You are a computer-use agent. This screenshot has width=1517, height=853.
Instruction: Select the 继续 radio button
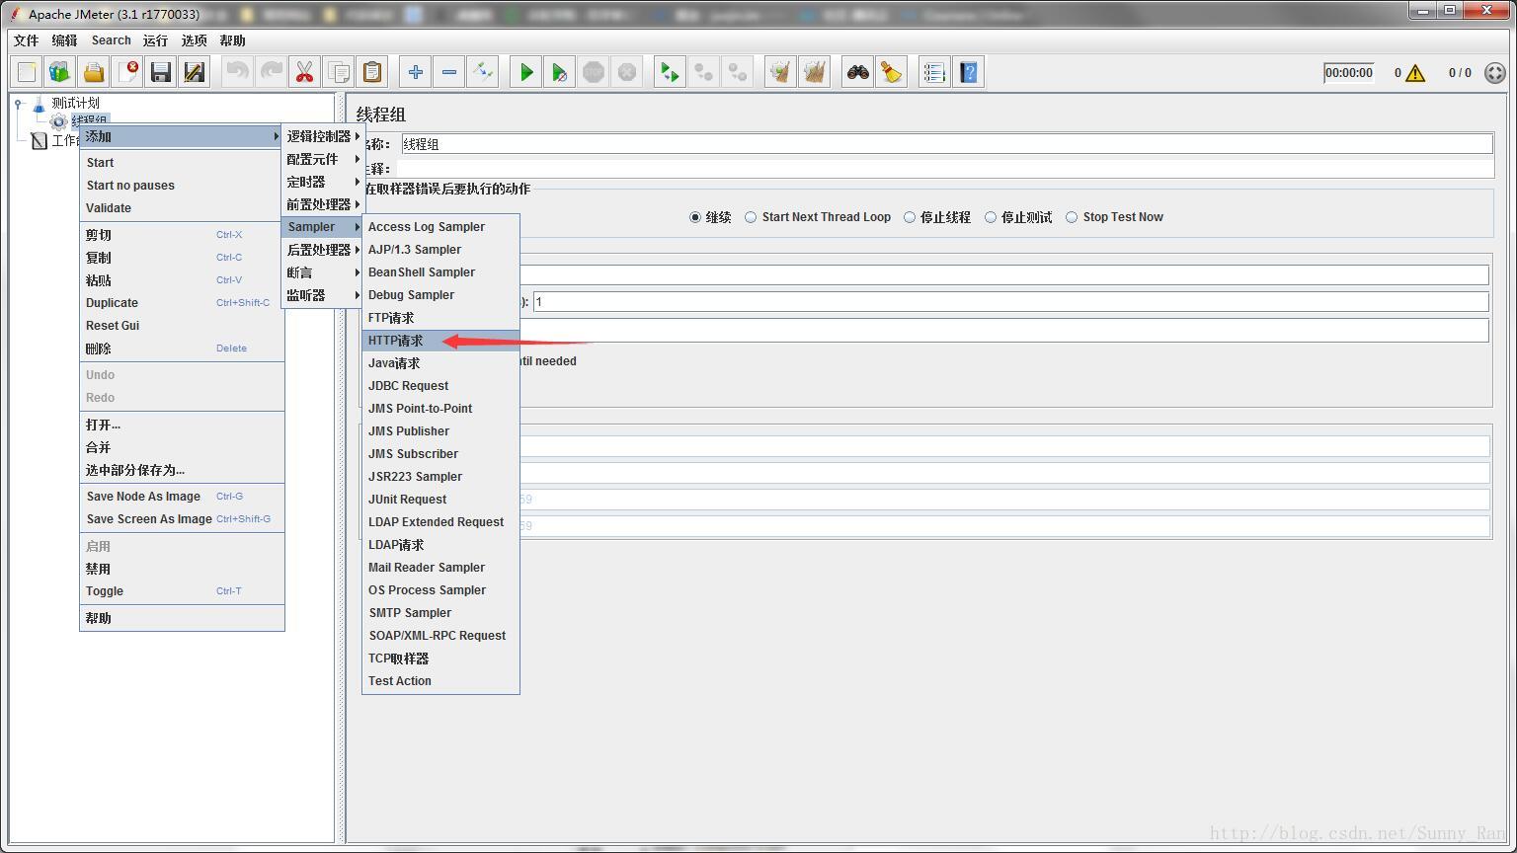point(695,217)
